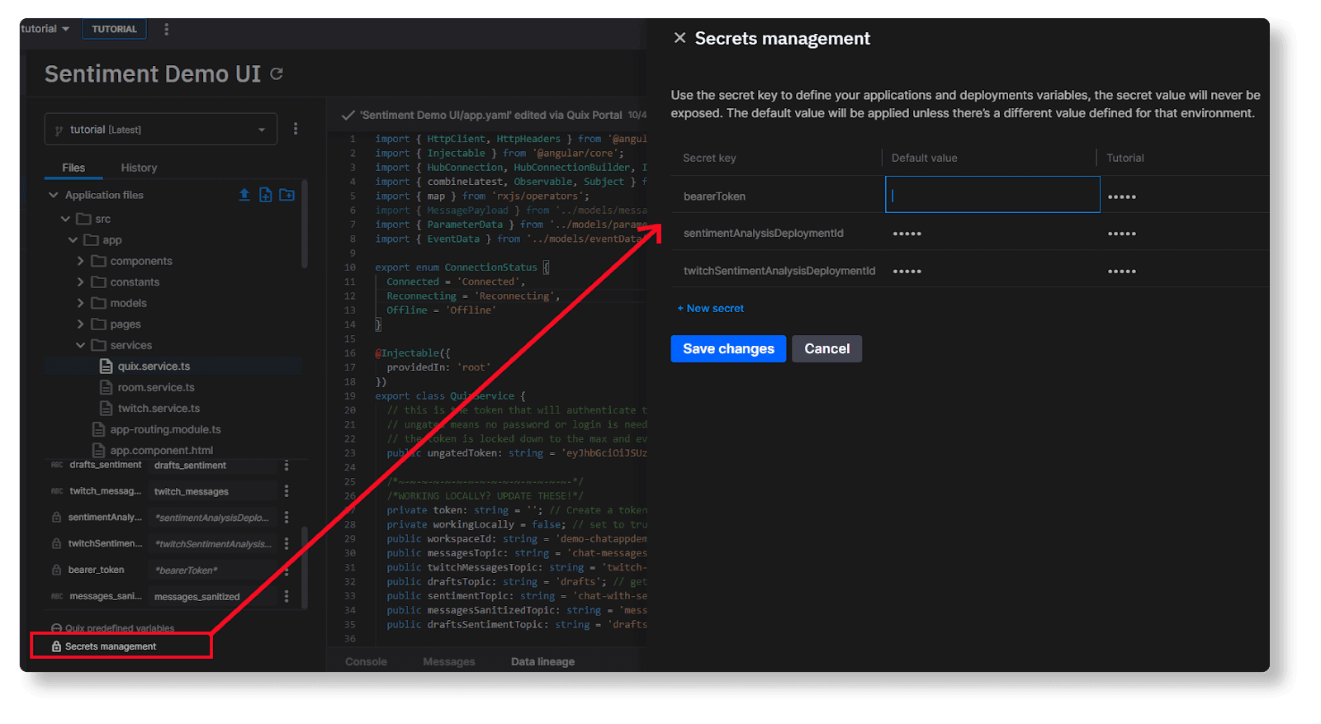Open the top bar three-dot menu
Image resolution: width=1321 pixels, height=724 pixels.
tap(166, 29)
